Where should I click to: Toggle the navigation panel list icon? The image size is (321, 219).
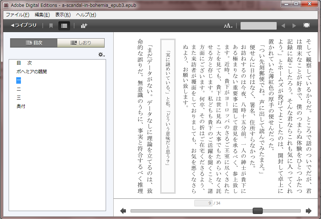point(64,26)
